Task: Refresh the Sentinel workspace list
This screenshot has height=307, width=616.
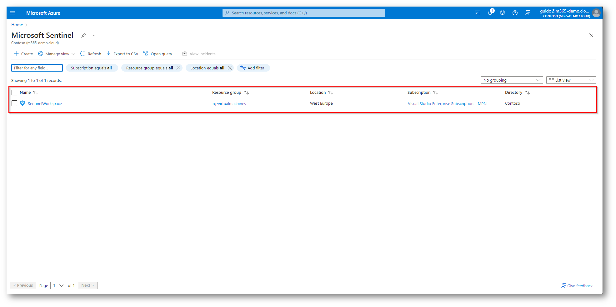Action: coord(91,54)
